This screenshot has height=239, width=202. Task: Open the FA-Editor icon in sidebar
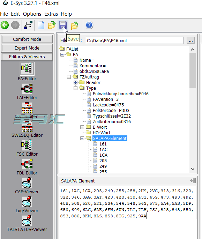[27, 69]
